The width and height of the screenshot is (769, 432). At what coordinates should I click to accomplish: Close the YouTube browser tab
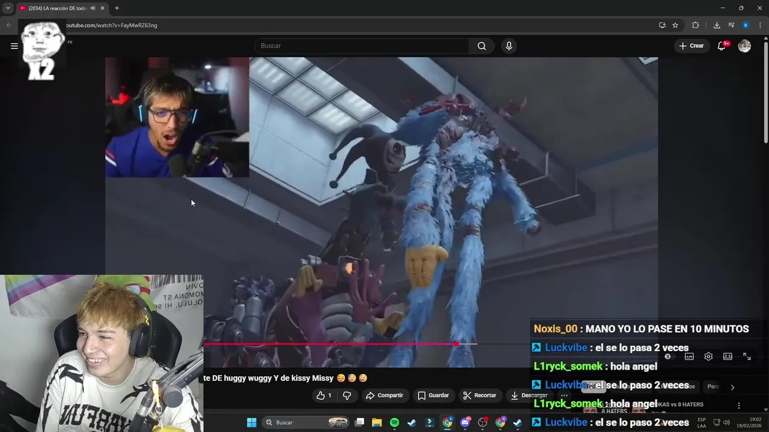[102, 8]
